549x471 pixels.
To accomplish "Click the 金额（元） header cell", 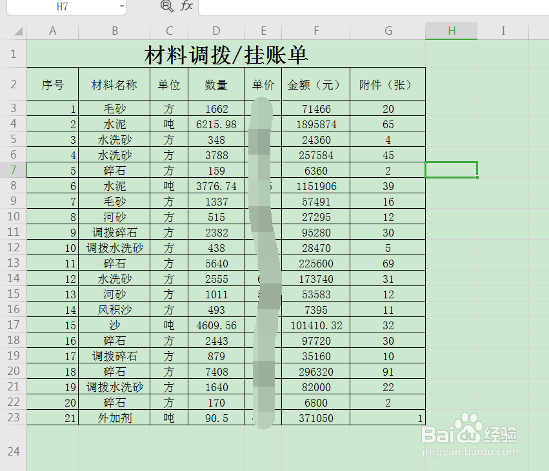I will pos(316,84).
